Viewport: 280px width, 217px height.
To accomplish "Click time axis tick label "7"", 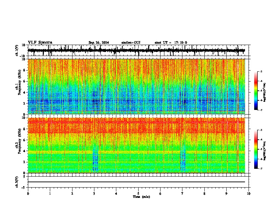I will point(182,194).
